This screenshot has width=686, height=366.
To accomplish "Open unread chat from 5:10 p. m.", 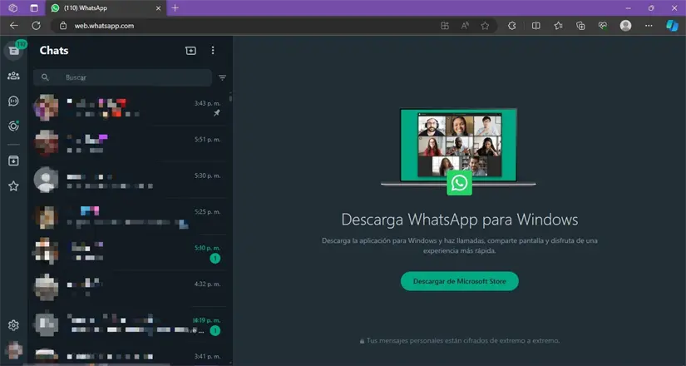I will [130, 252].
